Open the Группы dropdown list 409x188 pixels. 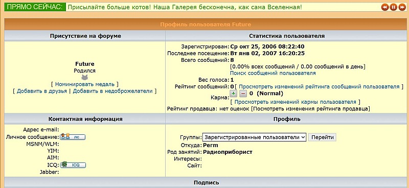coord(254,137)
